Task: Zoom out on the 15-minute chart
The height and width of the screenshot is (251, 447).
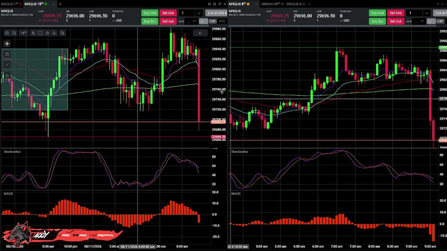Action: pyautogui.click(x=14, y=33)
